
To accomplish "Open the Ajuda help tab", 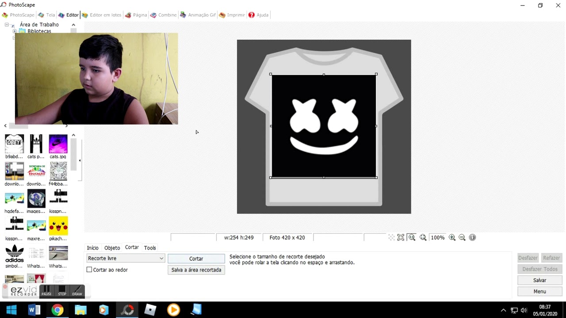I will coord(258,15).
